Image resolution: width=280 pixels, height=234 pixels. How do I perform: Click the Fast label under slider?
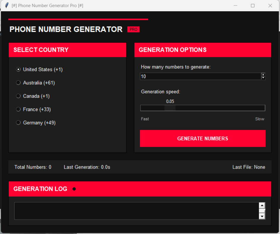(145, 119)
